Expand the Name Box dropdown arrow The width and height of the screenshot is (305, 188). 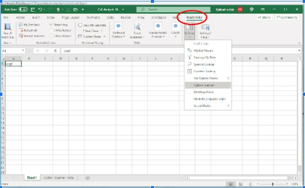click(x=23, y=51)
